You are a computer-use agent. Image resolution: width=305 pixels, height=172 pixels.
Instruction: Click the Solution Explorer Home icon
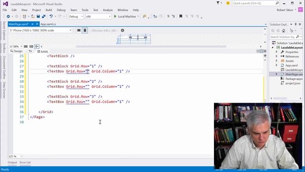pyautogui.click(x=284, y=31)
